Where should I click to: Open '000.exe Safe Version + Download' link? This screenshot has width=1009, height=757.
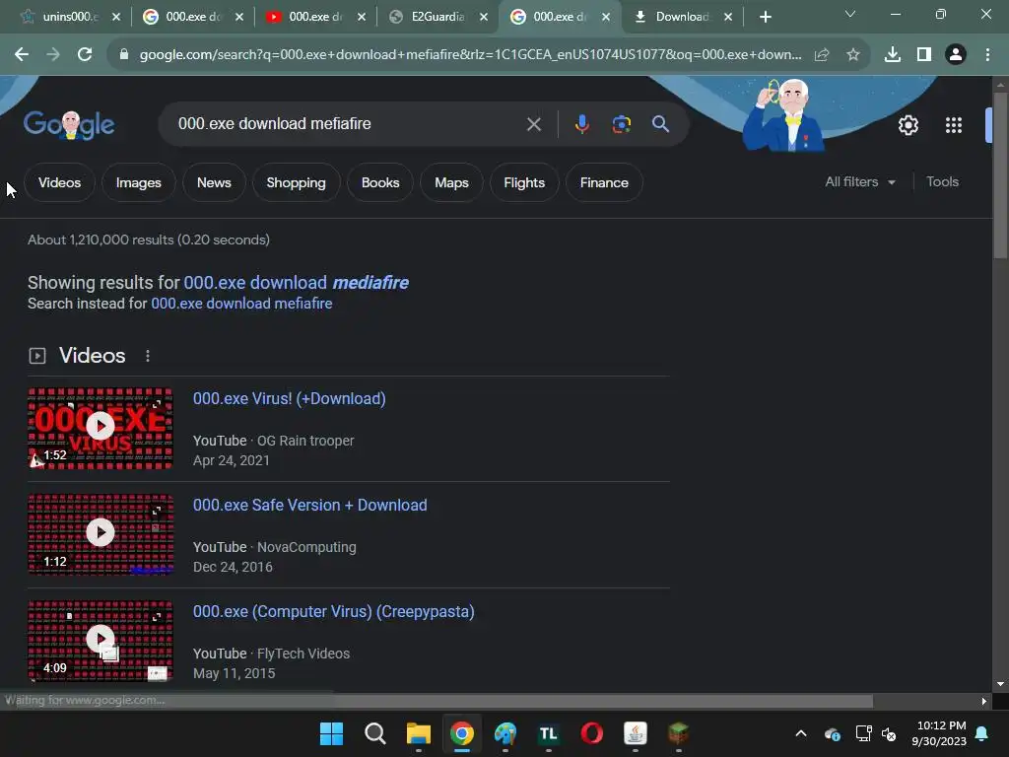coord(310,506)
